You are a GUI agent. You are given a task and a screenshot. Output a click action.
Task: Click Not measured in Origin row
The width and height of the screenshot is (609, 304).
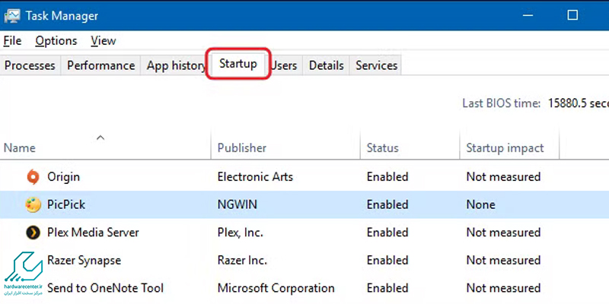click(503, 177)
